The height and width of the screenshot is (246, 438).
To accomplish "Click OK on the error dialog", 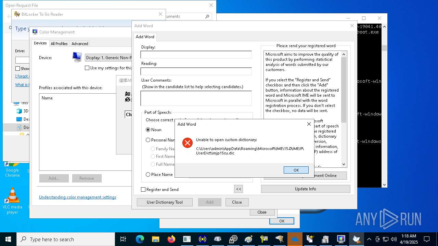I will tap(296, 170).
